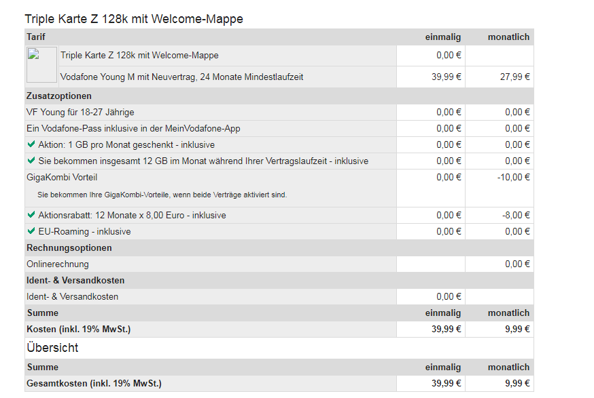Click the green checkmark beside Aktionsrabatt
Image resolution: width=594 pixels, height=398 pixels.
[x=31, y=214]
